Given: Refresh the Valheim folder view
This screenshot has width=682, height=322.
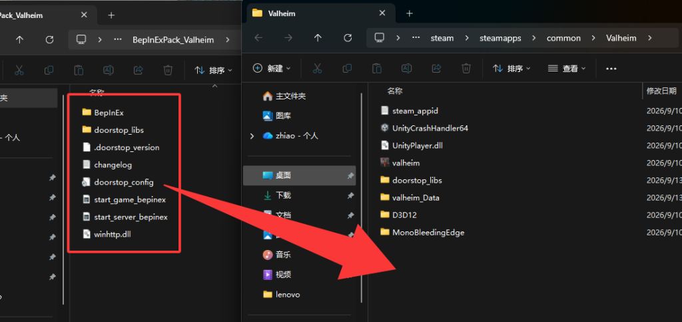Looking at the screenshot, I should [348, 38].
